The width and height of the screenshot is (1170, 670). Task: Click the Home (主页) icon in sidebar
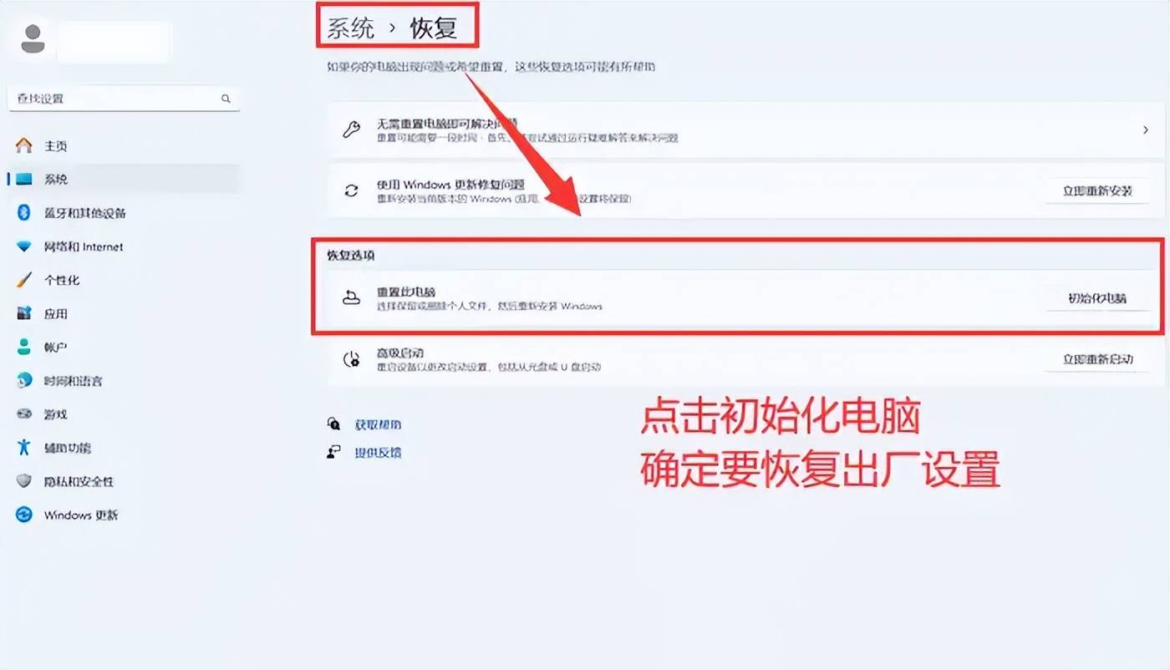pyautogui.click(x=24, y=145)
